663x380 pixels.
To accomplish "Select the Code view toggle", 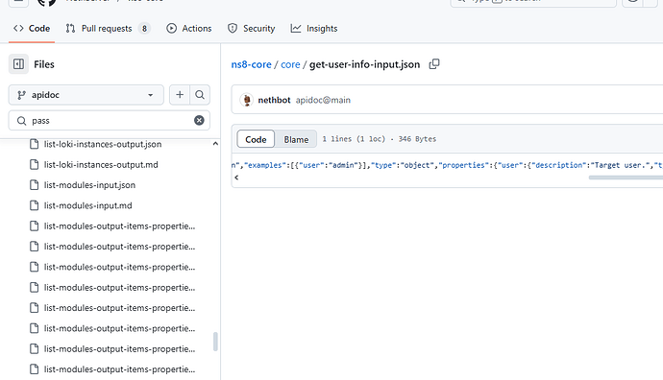I will click(256, 139).
